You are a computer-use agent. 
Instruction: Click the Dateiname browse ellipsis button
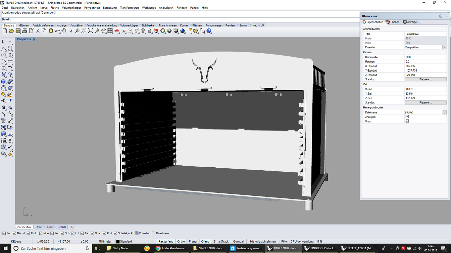pos(444,112)
